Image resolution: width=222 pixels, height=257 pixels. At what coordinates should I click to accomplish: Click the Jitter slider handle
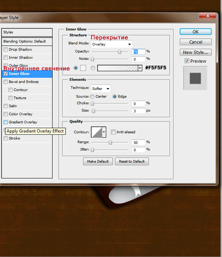[x=93, y=150]
